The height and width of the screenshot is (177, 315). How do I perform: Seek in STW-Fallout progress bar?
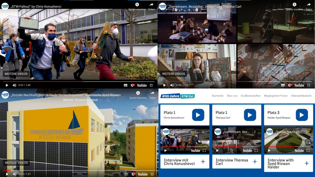click(x=79, y=81)
